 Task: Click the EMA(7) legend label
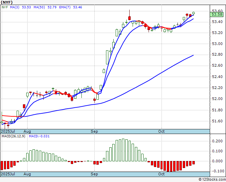tap(65, 7)
